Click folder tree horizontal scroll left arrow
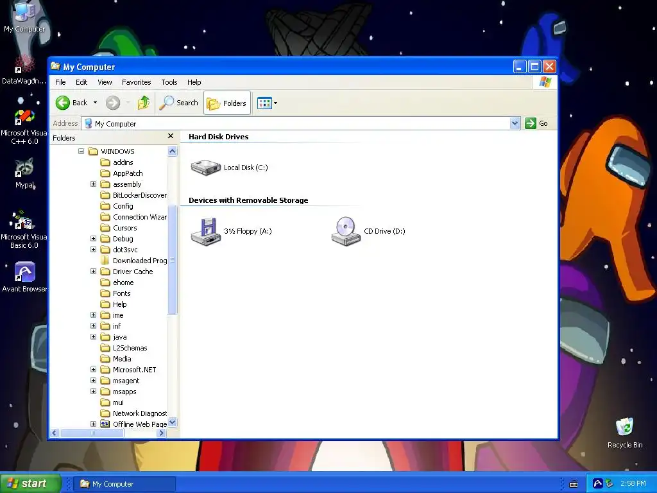This screenshot has height=493, width=657. pyautogui.click(x=55, y=433)
